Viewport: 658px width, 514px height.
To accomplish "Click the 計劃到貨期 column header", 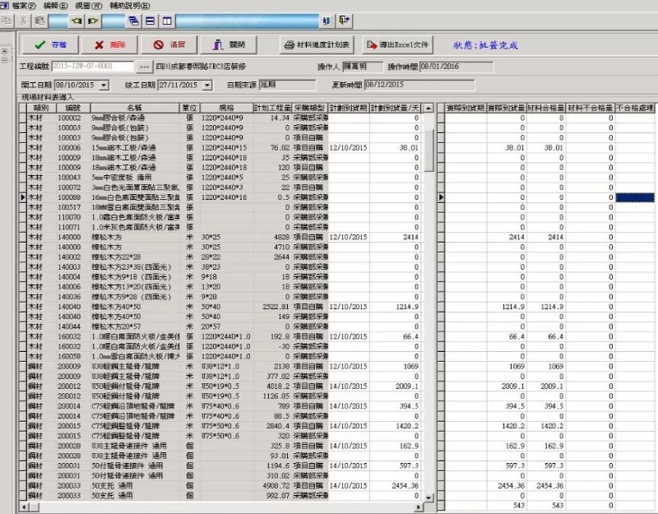I will coord(348,108).
